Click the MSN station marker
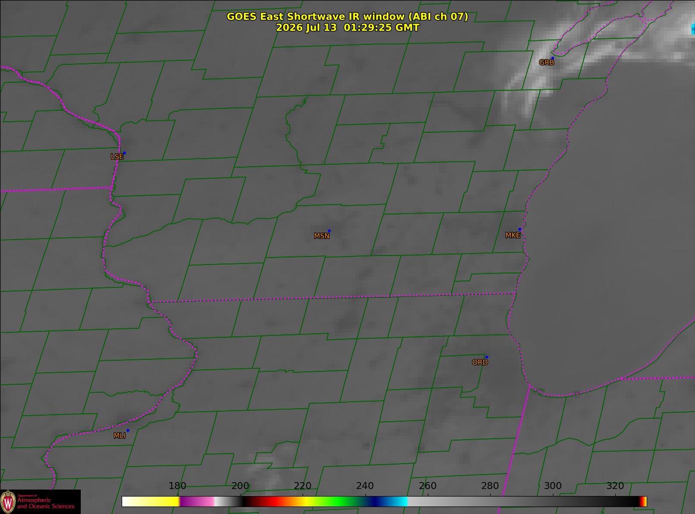The image size is (695, 514). [329, 231]
